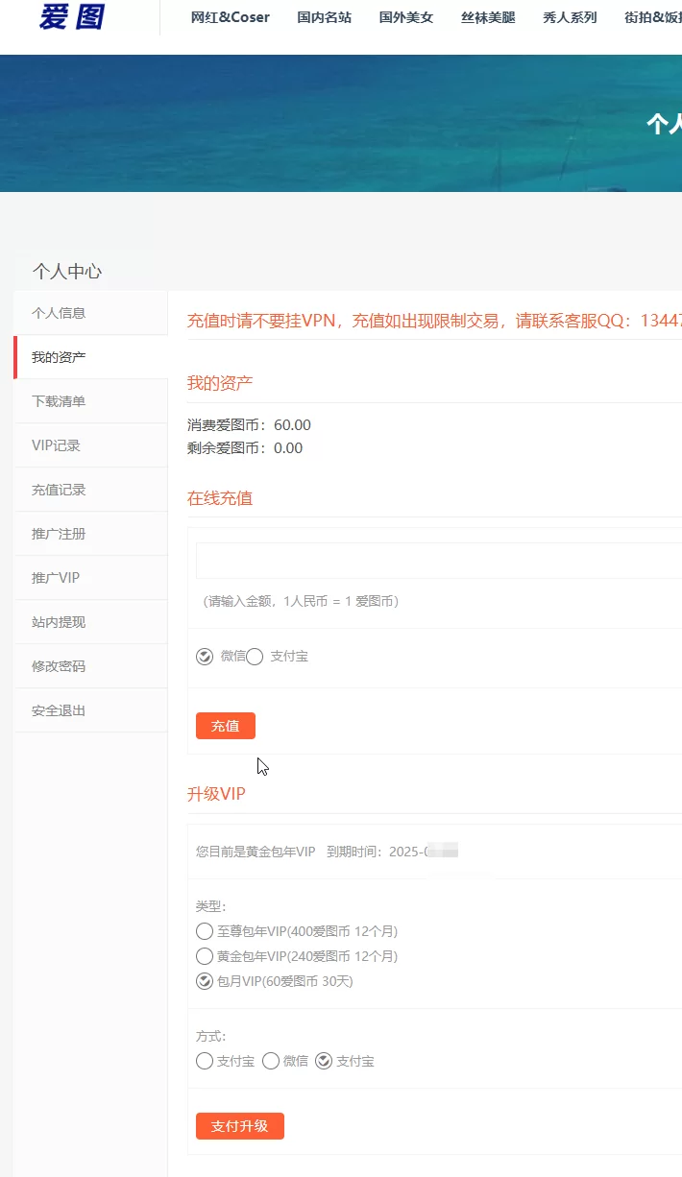Open 推广VIP sidebar entry

pos(90,578)
